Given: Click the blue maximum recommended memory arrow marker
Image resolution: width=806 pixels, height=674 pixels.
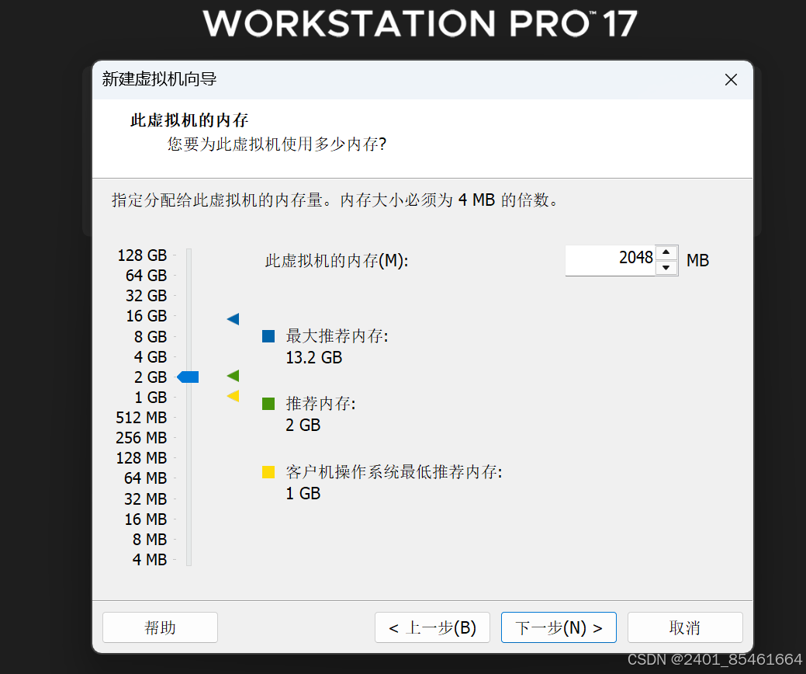Looking at the screenshot, I should click(x=233, y=319).
